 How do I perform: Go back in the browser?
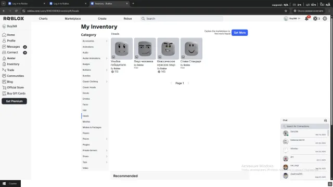point(4,11)
